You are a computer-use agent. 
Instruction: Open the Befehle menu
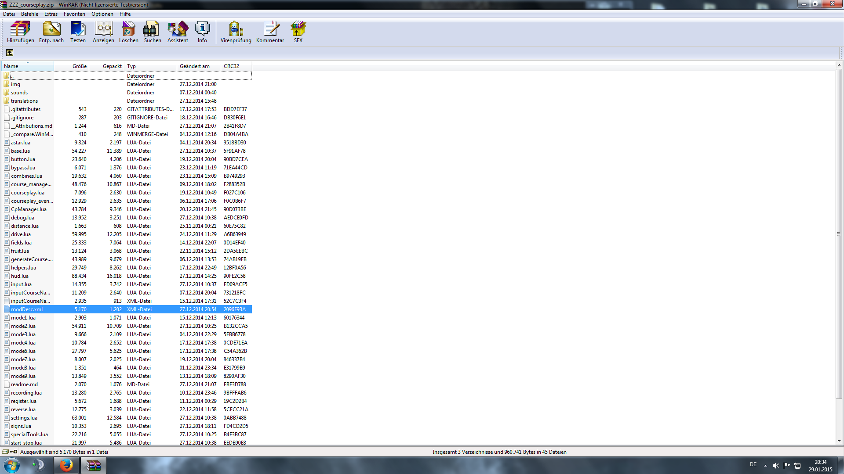coord(29,14)
